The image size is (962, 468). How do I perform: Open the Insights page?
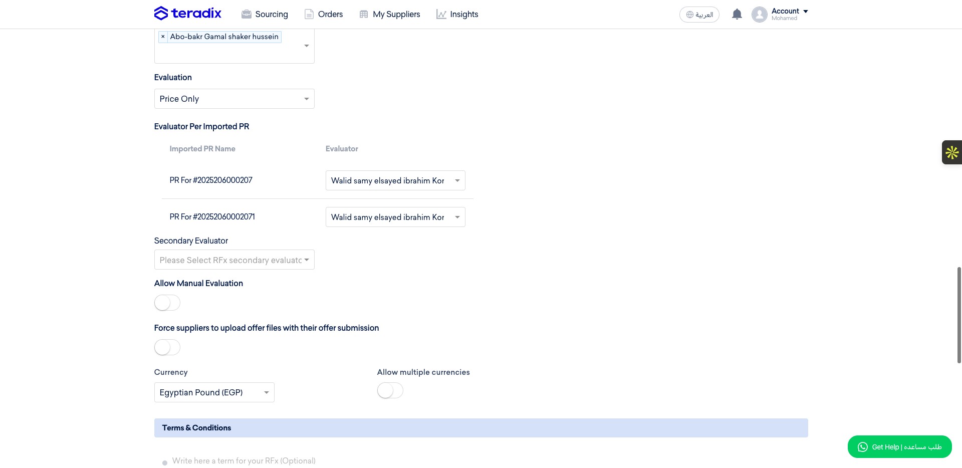pyautogui.click(x=457, y=14)
